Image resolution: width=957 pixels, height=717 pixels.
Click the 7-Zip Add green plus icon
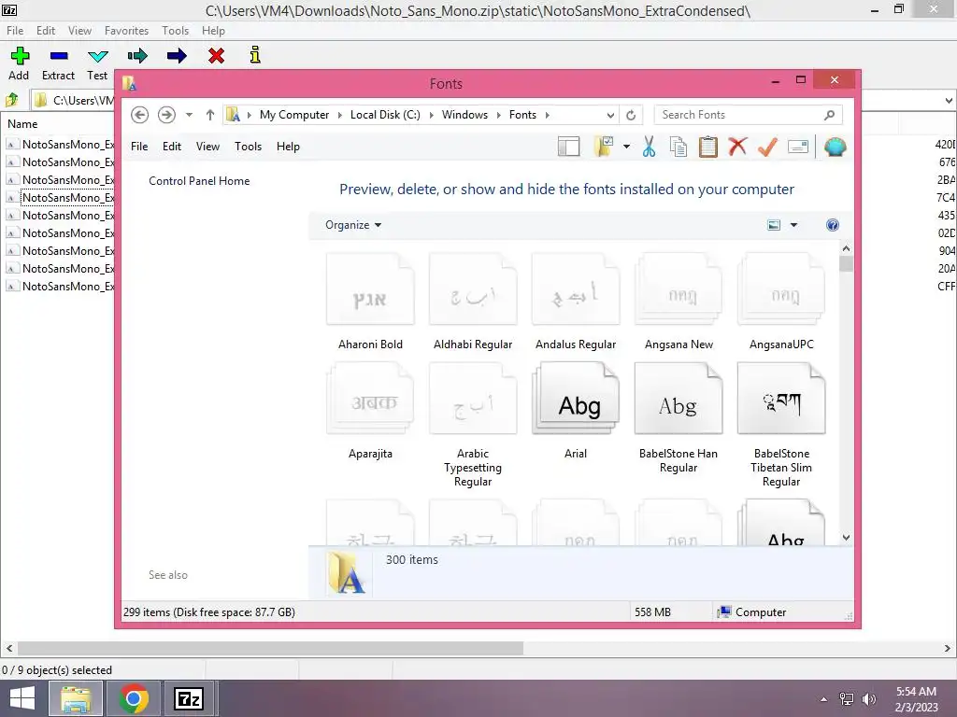[x=20, y=56]
